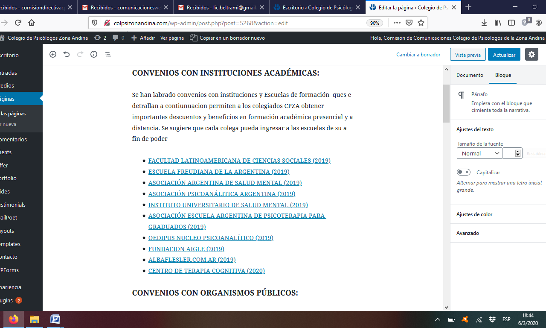The height and width of the screenshot is (328, 546).
Task: Click the editor vertical scrollbar thumb
Action: click(447, 103)
